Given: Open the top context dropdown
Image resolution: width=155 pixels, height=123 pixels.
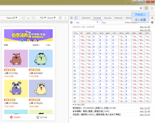Looking at the screenshot, I should click(87, 23).
